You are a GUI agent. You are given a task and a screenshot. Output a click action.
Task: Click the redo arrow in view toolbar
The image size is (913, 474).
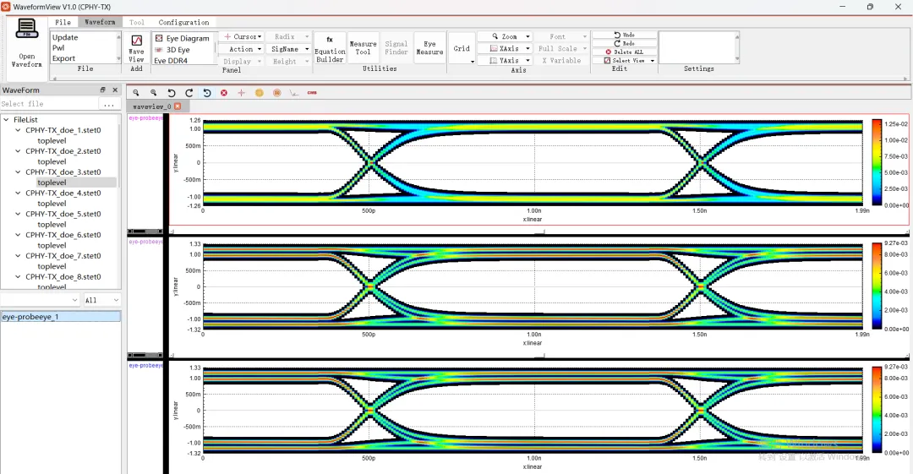point(189,93)
